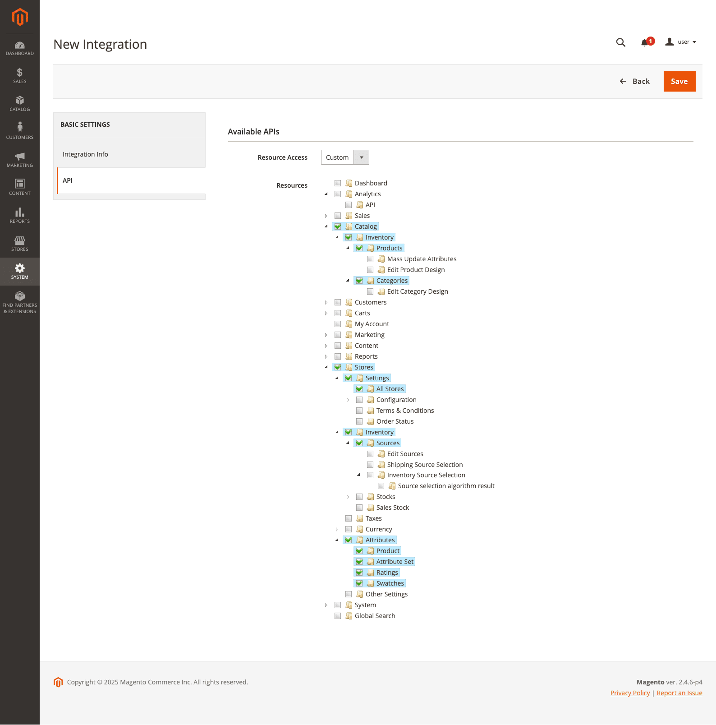Select the API settings tab
The image size is (716, 725).
coord(68,180)
